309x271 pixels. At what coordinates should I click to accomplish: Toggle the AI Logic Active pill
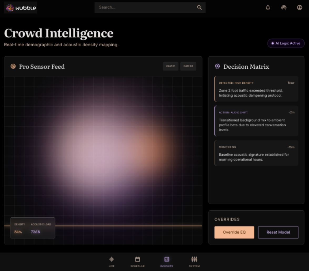(286, 43)
